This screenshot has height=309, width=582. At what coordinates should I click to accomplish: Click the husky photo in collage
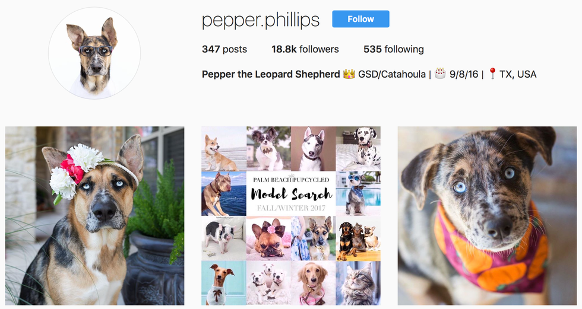click(x=314, y=149)
